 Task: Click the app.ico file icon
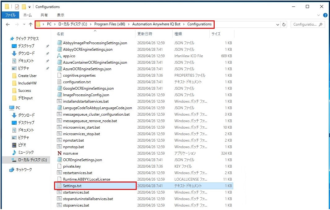point(60,56)
